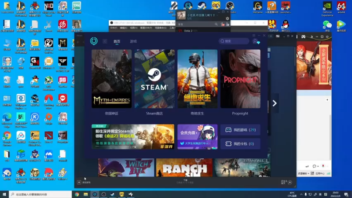Click the gamepad icon in the right window
Viewport: 352px width, 198px height.
coord(303,37)
